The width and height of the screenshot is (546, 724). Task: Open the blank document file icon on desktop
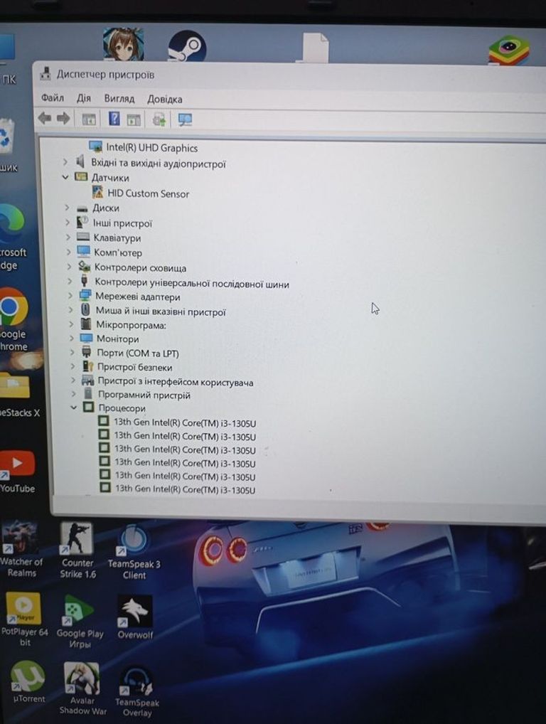point(314,47)
